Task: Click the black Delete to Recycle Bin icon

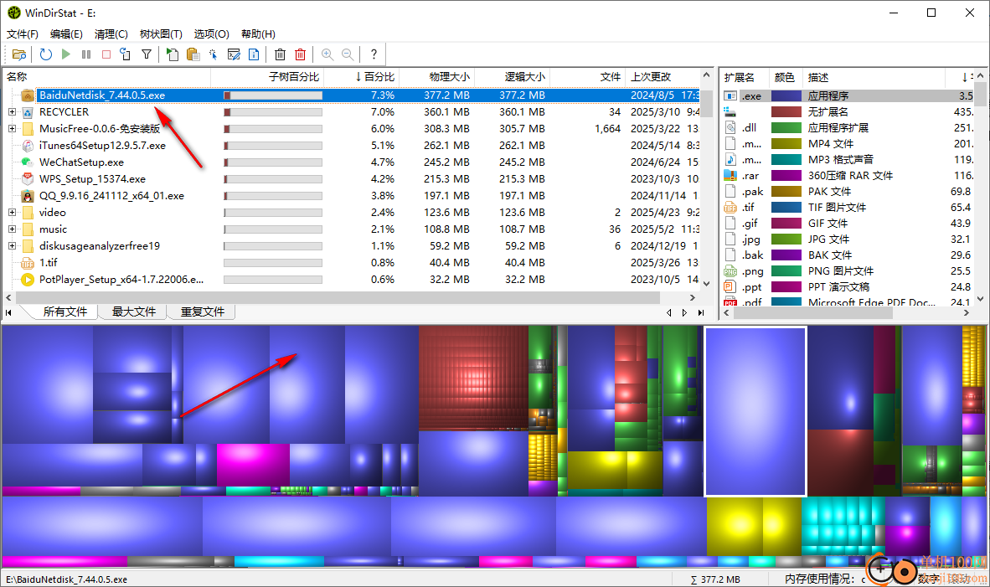Action: (x=281, y=54)
